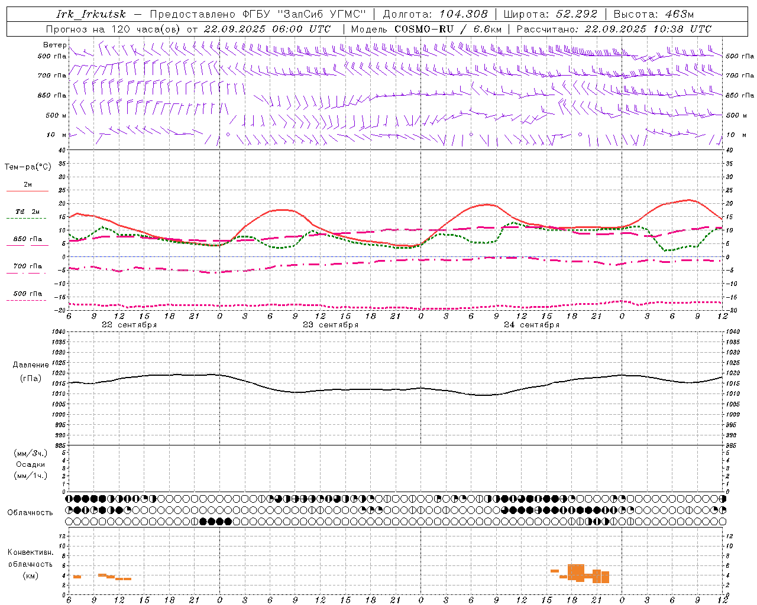Click the "Конвективн." convective cloud label
This screenshot has height=605, width=757.
point(31,552)
